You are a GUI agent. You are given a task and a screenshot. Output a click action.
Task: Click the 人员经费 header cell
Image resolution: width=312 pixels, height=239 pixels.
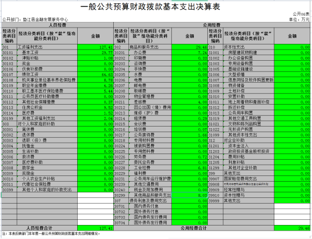pos(57,25)
